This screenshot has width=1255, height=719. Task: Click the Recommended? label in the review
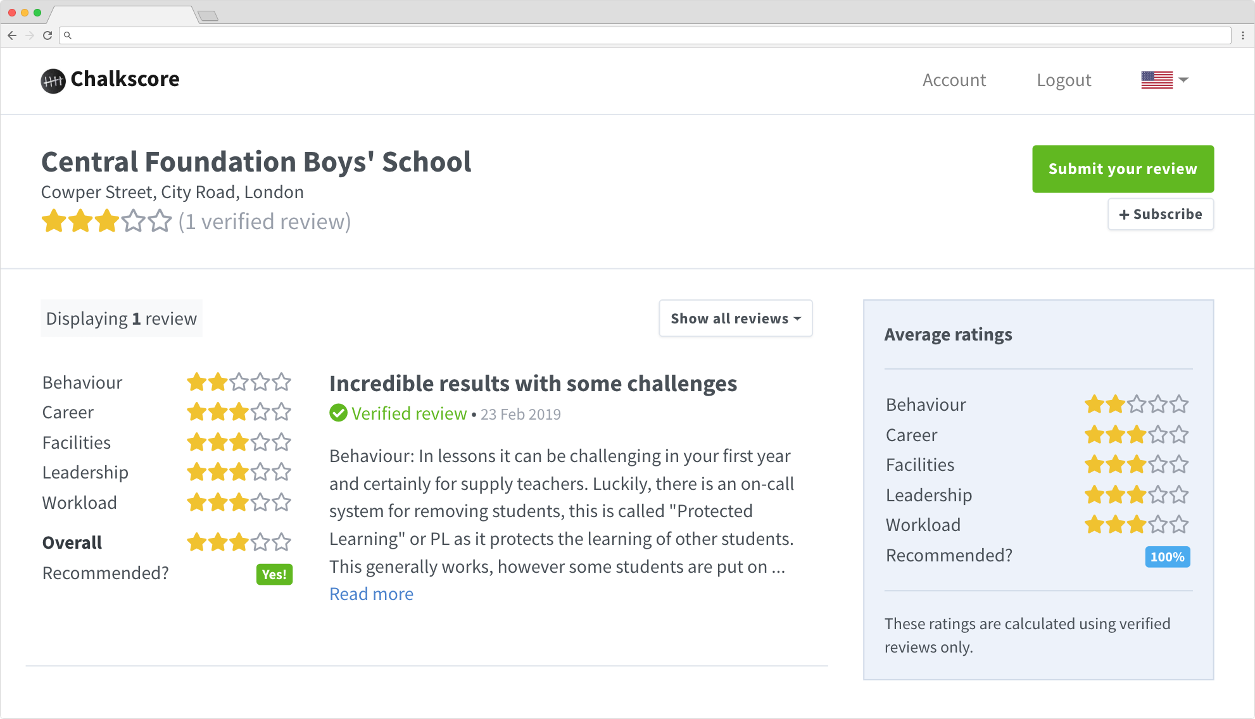tap(106, 573)
